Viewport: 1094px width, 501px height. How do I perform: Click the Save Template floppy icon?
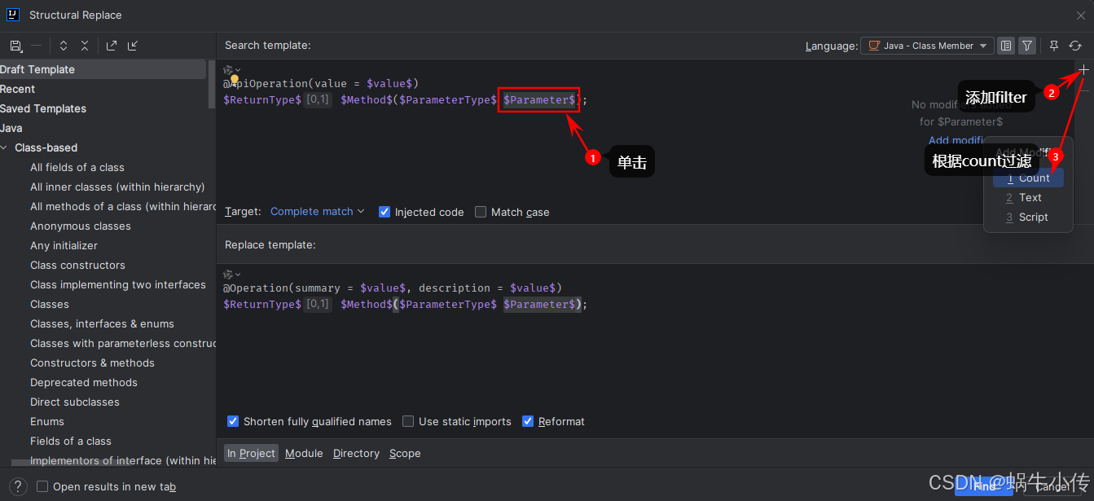pyautogui.click(x=16, y=46)
